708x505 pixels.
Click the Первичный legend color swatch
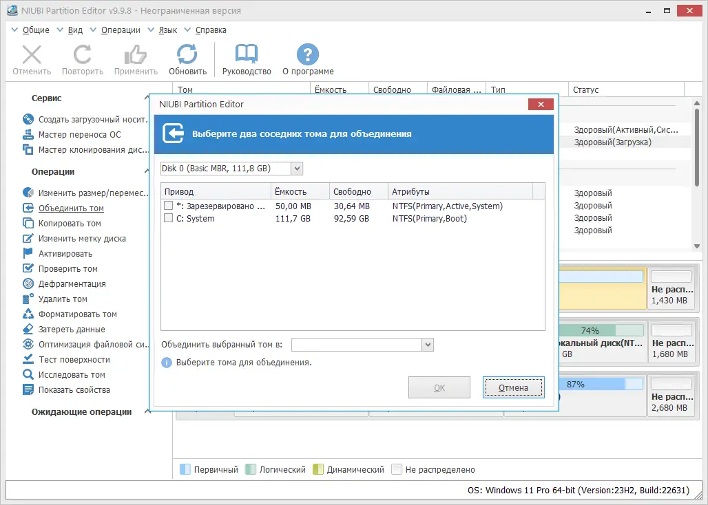pyautogui.click(x=185, y=469)
